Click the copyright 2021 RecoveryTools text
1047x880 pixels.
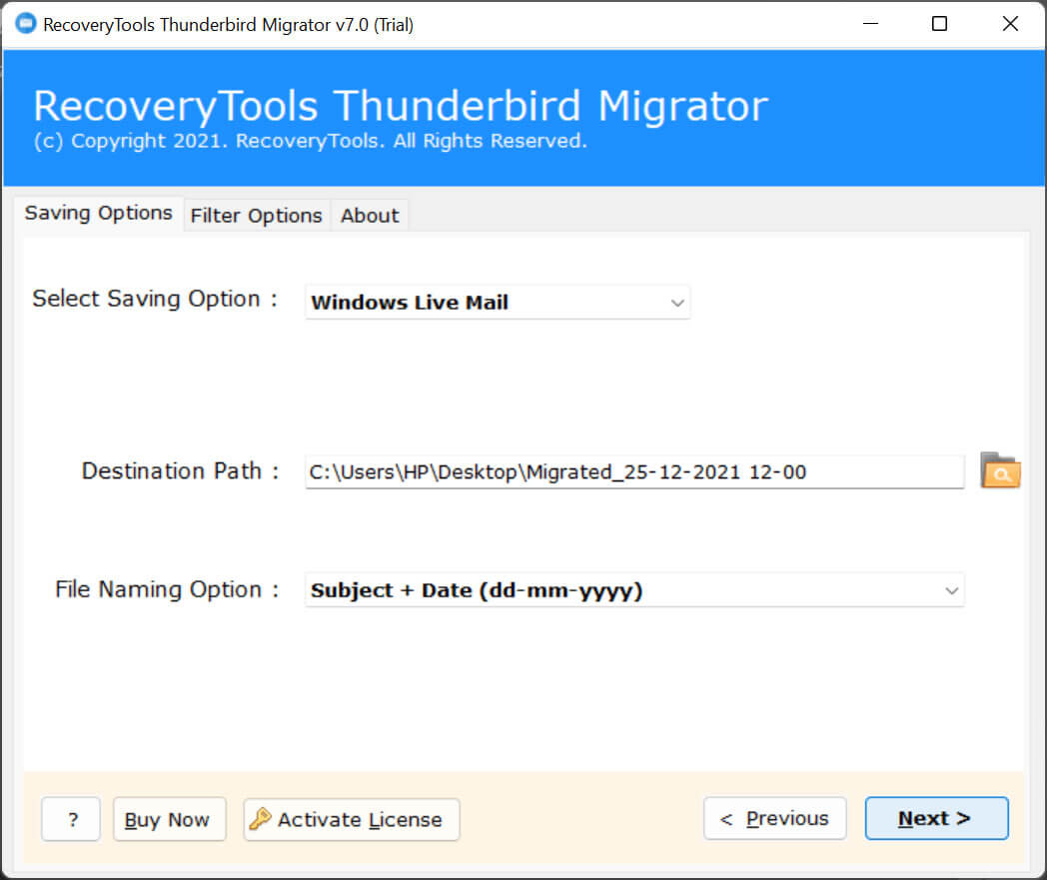point(311,141)
